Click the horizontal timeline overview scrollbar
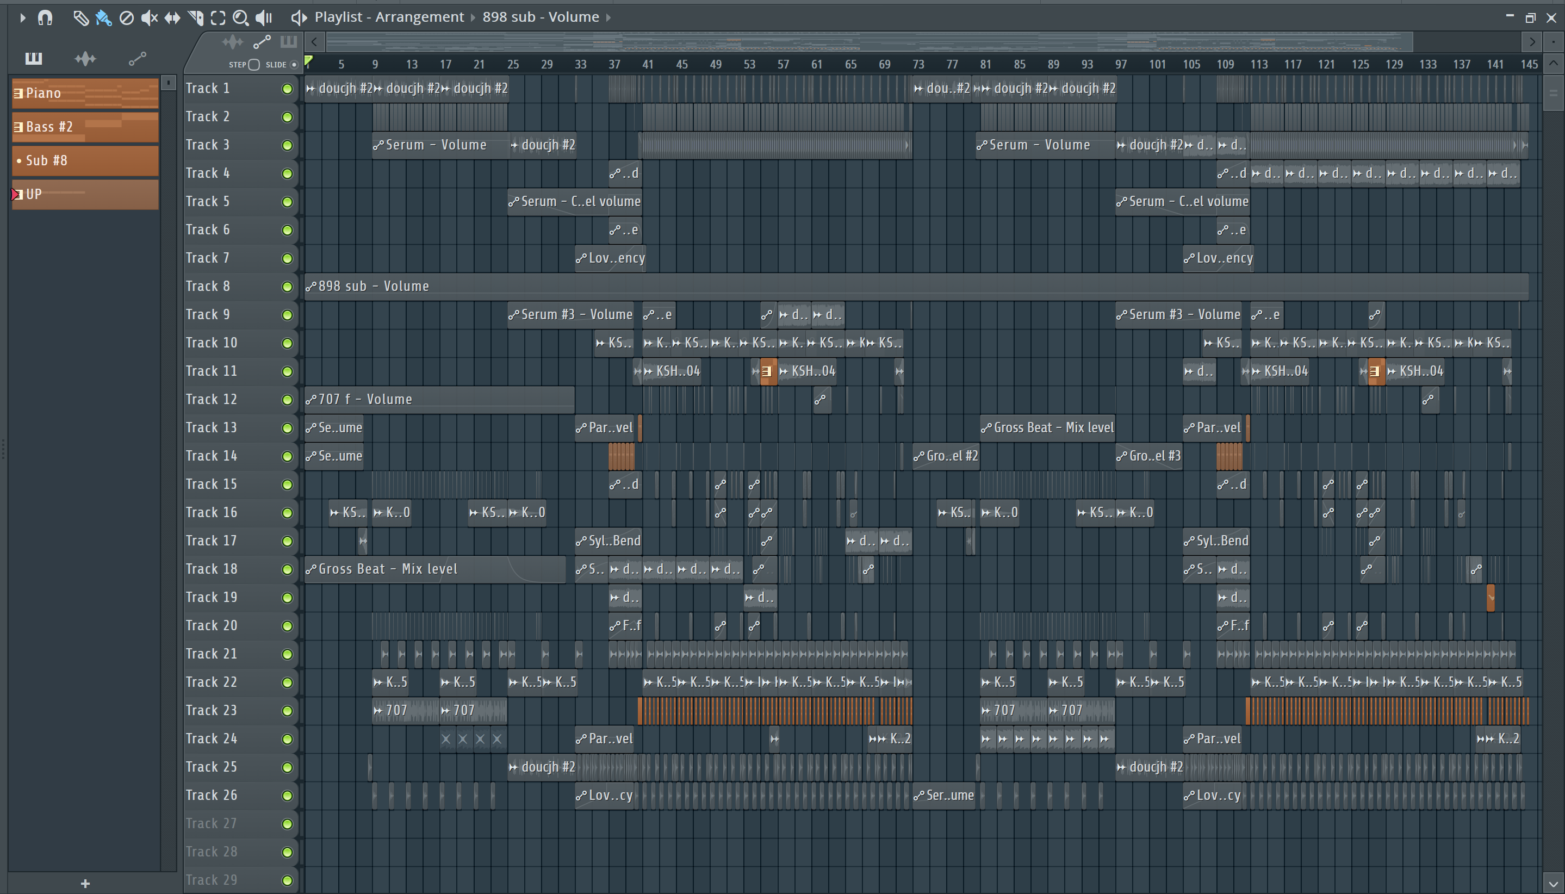1565x894 pixels. pyautogui.click(x=869, y=42)
